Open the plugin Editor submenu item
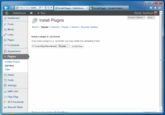 (7, 69)
